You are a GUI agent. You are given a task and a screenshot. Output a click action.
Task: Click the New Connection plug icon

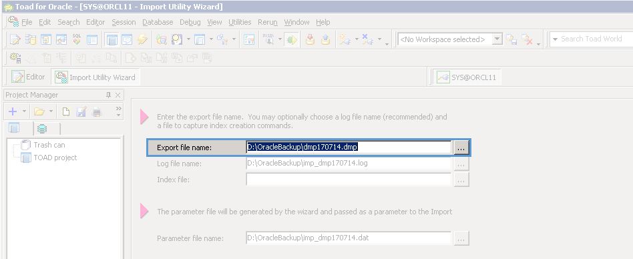(345, 39)
